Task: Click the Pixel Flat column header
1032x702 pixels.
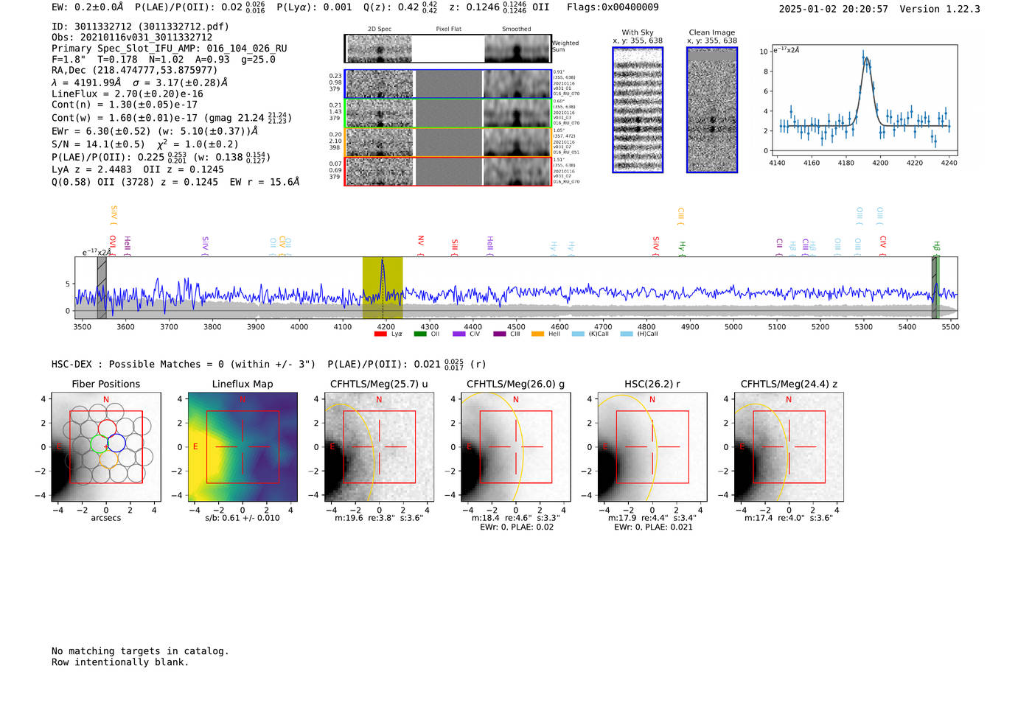Action: tap(449, 29)
